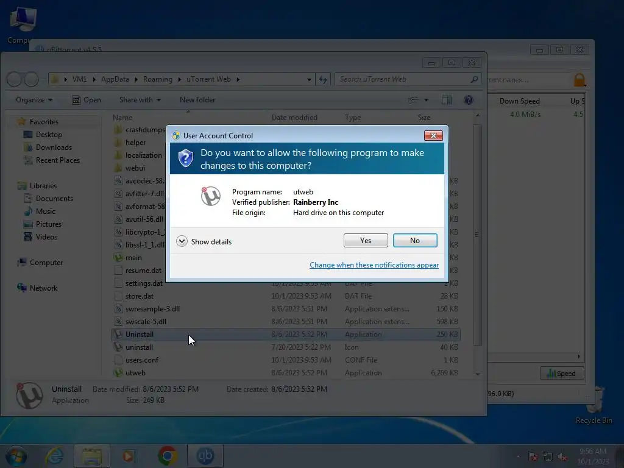Screen dimensions: 624x468
Task: Click the muted volume tray icon
Action: click(562, 456)
